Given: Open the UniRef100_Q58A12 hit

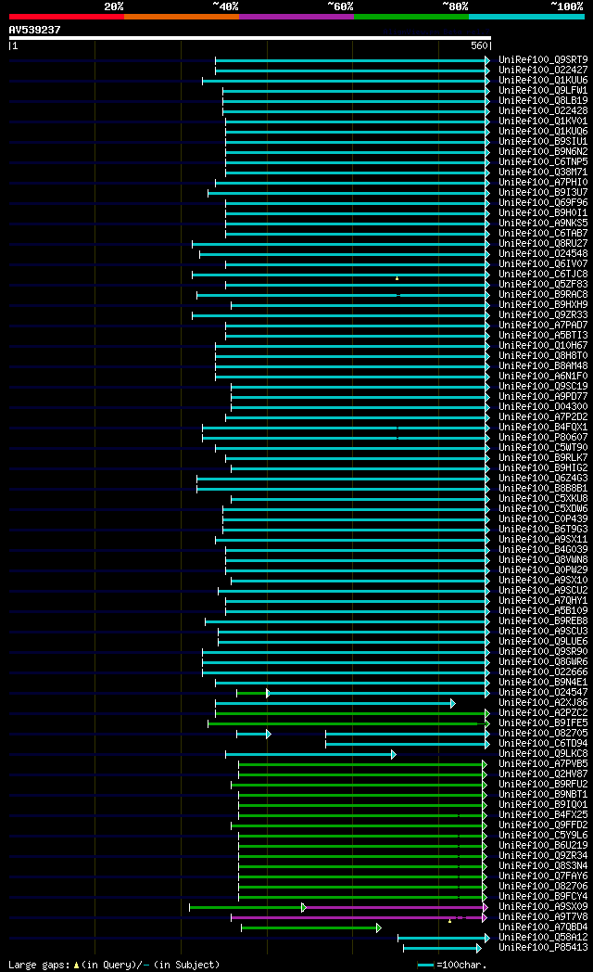Looking at the screenshot, I should pyautogui.click(x=543, y=938).
